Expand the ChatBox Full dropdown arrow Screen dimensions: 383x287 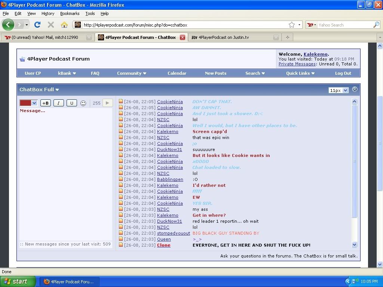click(57, 90)
